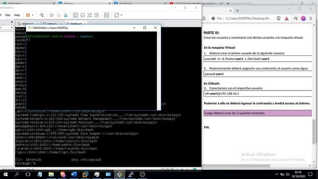Open the Tabs menu in VMware
Image resolution: width=318 pixels, height=179 pixels.
coord(8,15)
